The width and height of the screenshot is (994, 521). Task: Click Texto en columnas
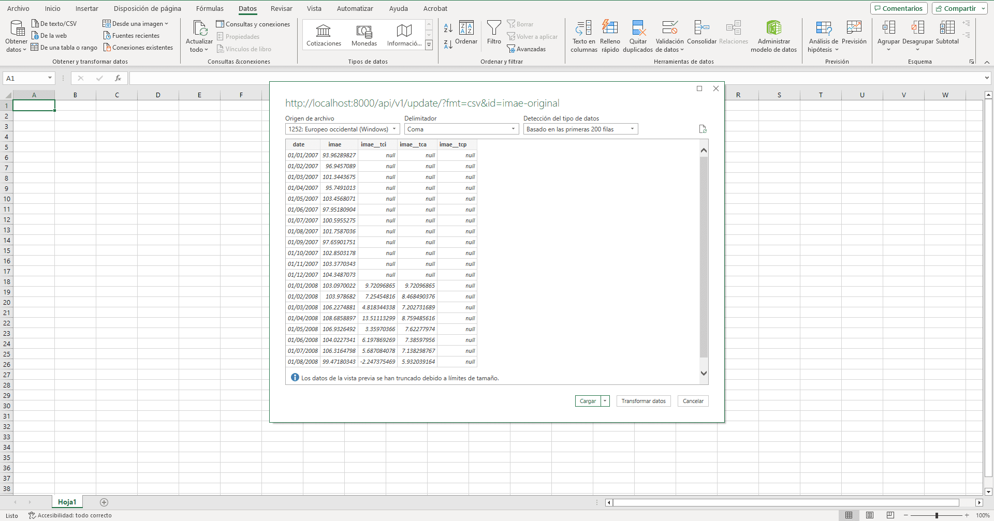coord(584,36)
